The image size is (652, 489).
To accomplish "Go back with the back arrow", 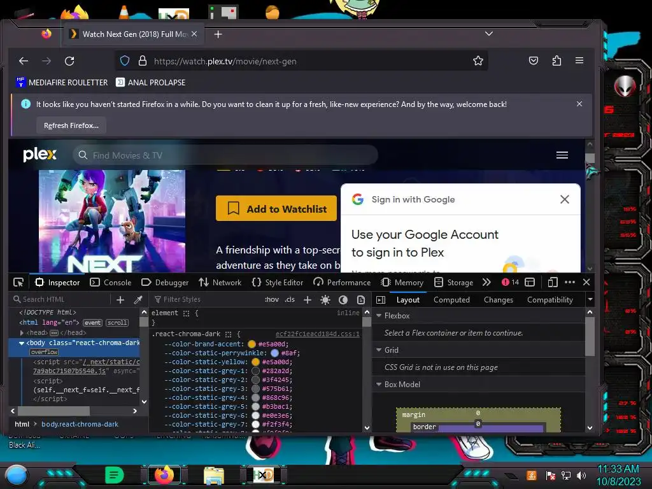I will coord(24,61).
